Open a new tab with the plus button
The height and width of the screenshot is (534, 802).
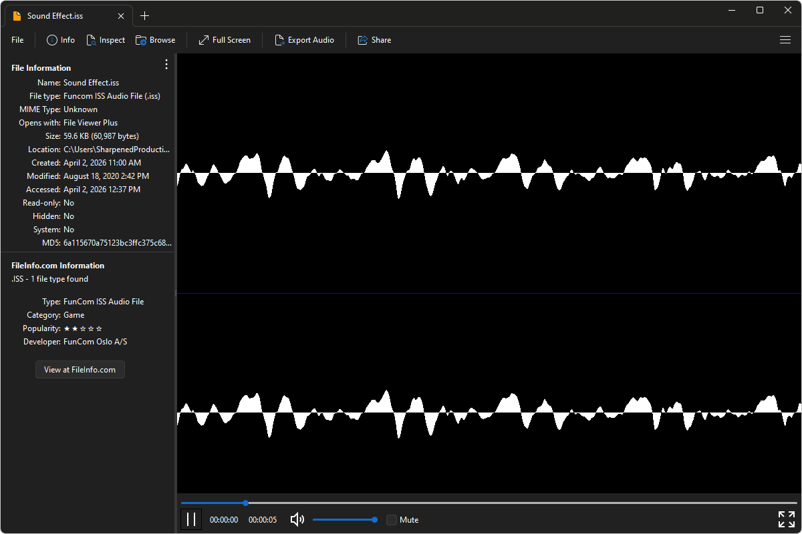point(144,15)
